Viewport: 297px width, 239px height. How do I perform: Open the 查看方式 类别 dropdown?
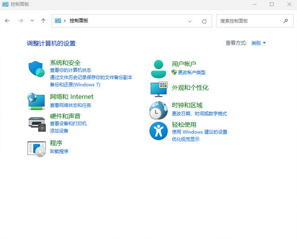tap(258, 43)
